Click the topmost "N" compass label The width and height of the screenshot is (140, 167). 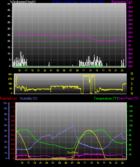[132, 74]
